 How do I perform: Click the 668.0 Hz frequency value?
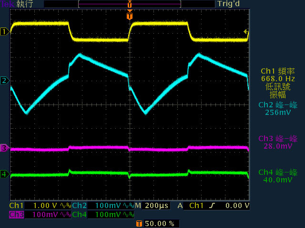(x=278, y=79)
